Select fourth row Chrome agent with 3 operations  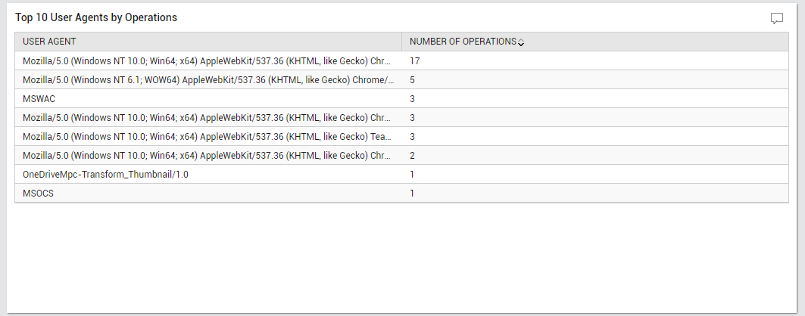pyautogui.click(x=401, y=117)
